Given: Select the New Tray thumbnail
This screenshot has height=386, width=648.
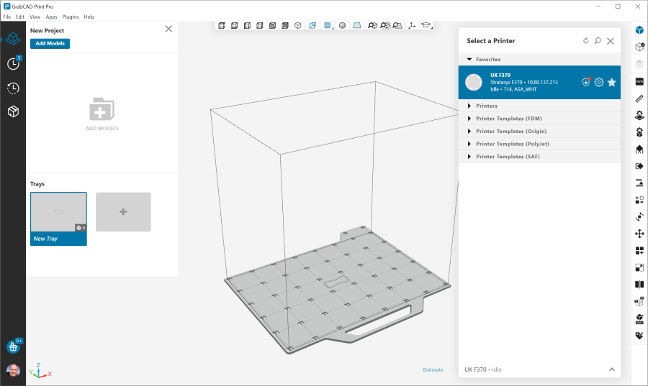Looking at the screenshot, I should click(x=58, y=219).
